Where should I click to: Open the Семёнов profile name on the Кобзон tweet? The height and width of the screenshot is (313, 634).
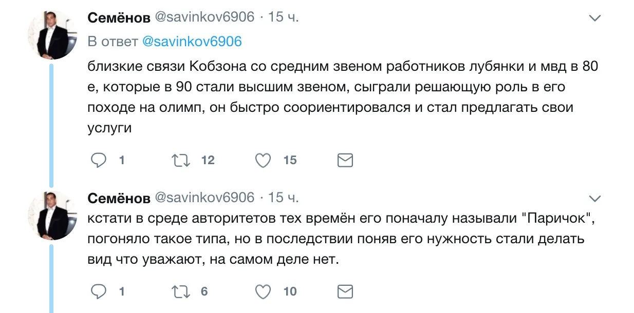tap(119, 17)
